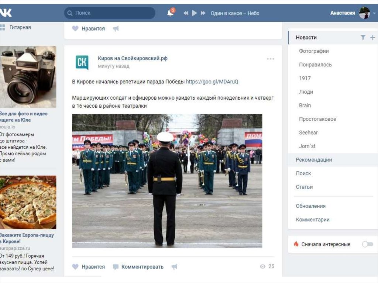Skip to previous track in player
Screen dimensions: 378x283
pos(186,13)
